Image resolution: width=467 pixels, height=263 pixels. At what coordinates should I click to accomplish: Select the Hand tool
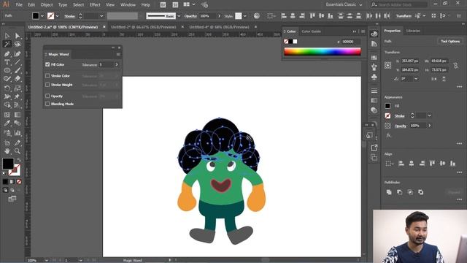pyautogui.click(x=7, y=151)
